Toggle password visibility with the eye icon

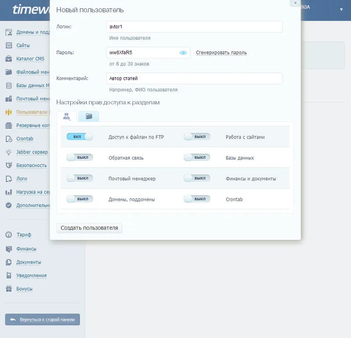click(183, 53)
